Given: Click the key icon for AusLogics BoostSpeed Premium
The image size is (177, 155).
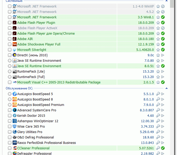Looking at the screenshot, I should click(x=158, y=105).
